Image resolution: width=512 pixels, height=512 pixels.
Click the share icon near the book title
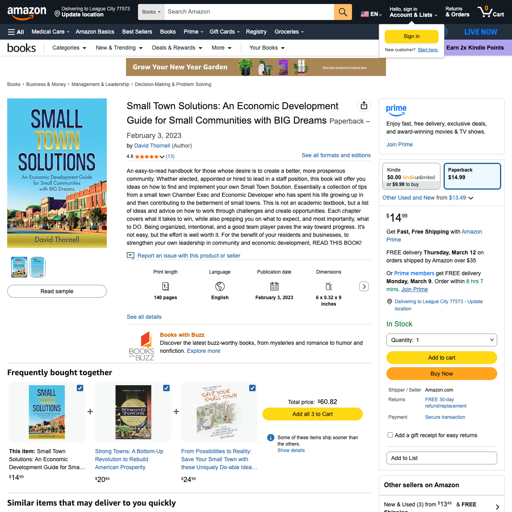click(364, 105)
